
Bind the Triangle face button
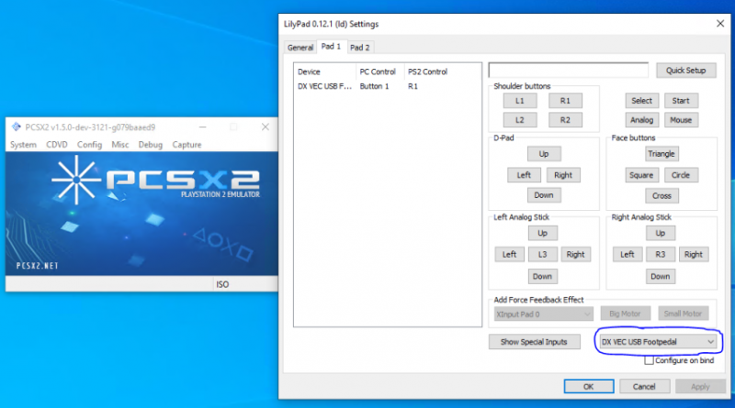pyautogui.click(x=661, y=154)
